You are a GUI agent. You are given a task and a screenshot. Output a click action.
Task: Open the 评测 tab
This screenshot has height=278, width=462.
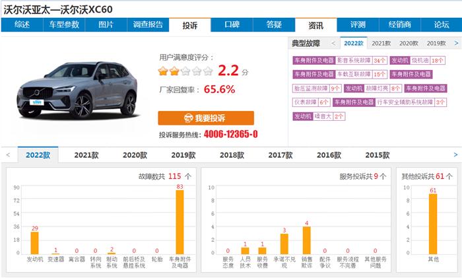(358, 25)
